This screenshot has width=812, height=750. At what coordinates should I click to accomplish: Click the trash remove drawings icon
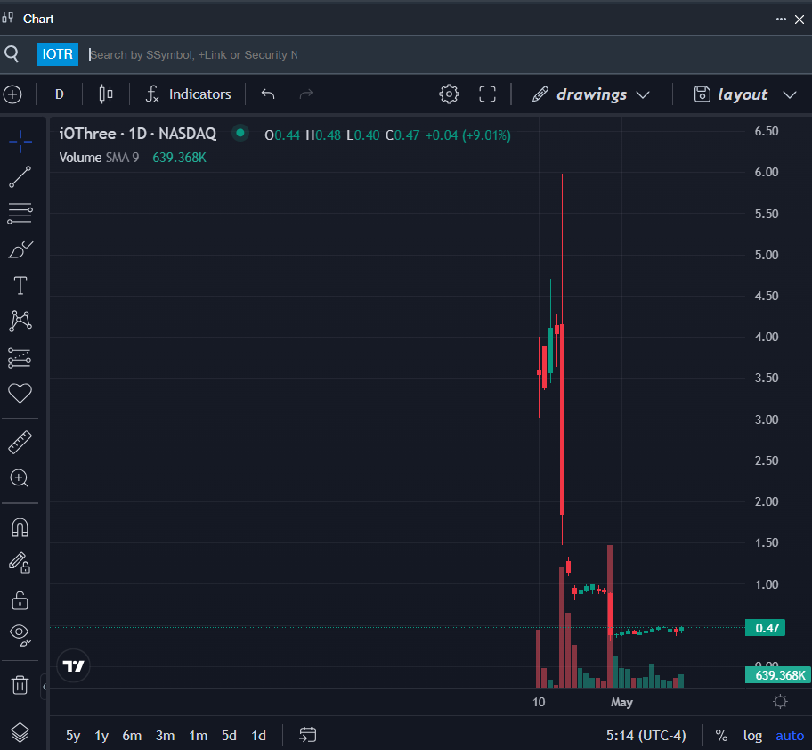click(20, 685)
